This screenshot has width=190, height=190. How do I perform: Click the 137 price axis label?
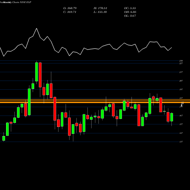point(181,142)
